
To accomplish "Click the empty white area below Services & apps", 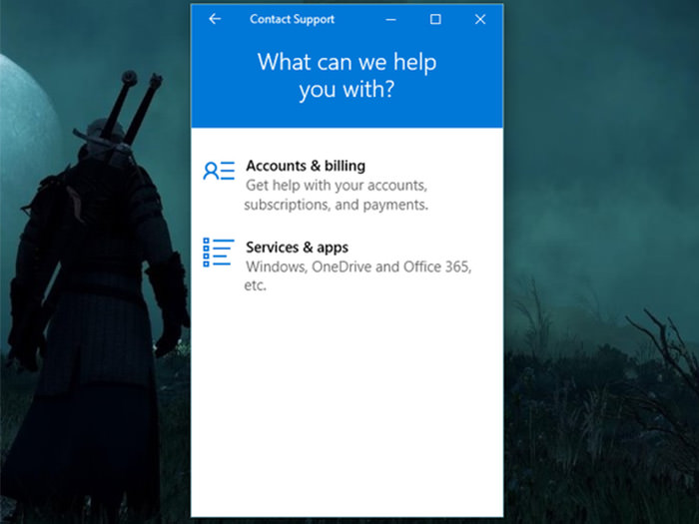I will click(x=347, y=399).
